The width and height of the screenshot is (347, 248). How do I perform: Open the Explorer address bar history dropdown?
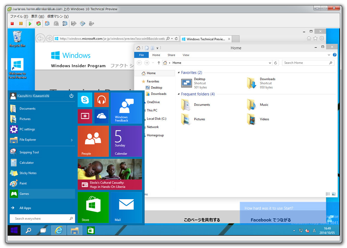[x=270, y=63]
